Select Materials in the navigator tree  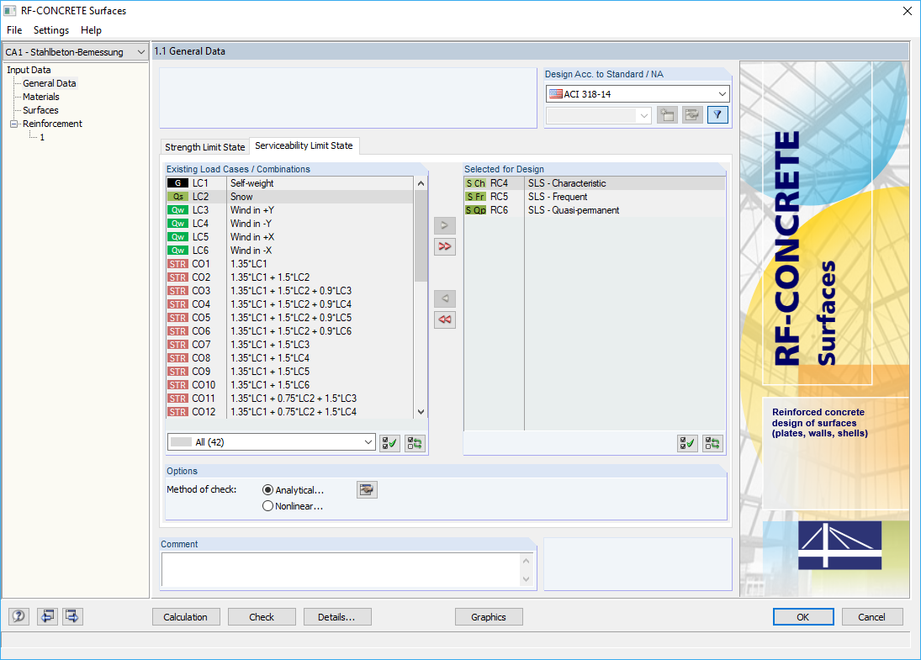pos(41,97)
